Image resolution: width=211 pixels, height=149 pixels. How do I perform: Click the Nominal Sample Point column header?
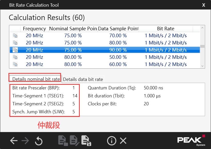(73, 29)
